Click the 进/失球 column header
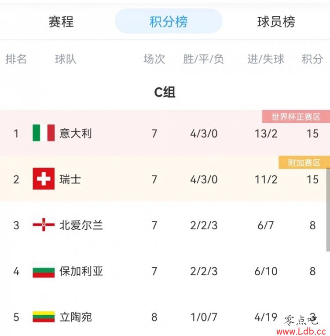The height and width of the screenshot is (336, 330). 266,59
